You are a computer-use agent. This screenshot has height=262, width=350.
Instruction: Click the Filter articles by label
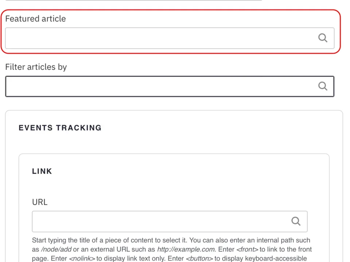pyautogui.click(x=36, y=67)
